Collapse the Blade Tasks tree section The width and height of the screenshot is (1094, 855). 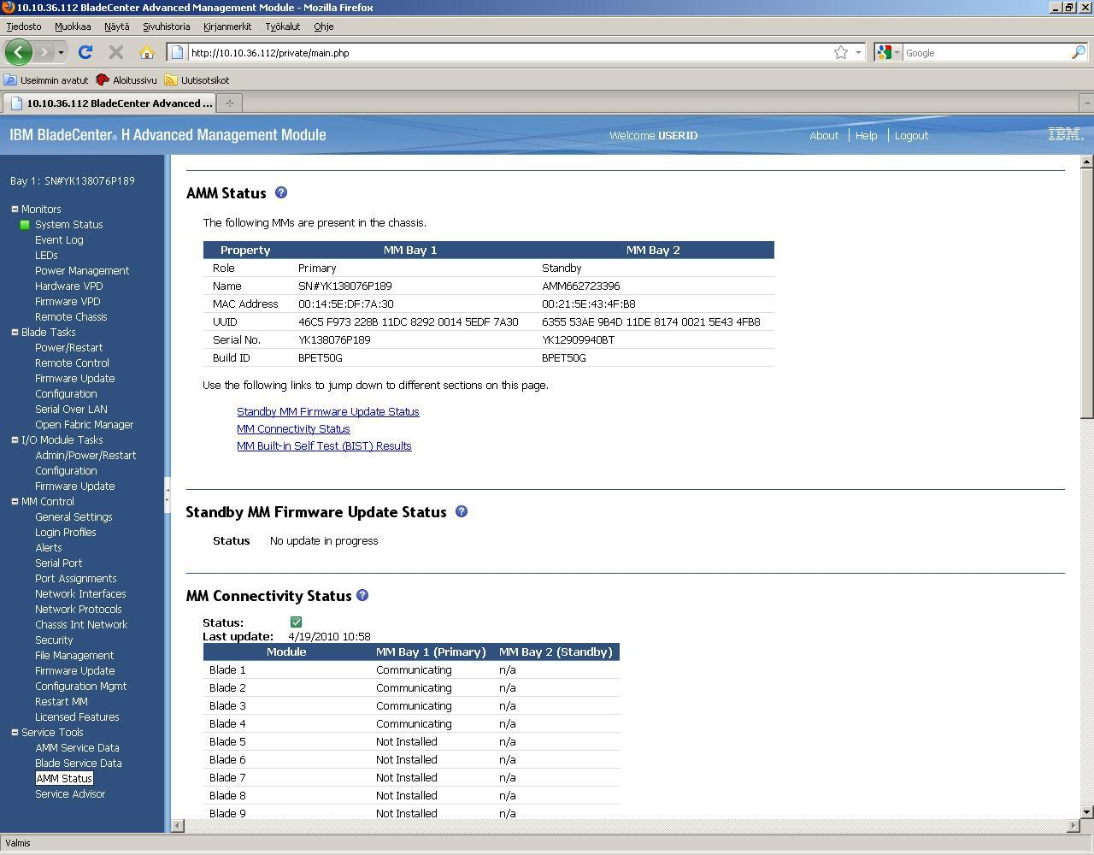15,332
